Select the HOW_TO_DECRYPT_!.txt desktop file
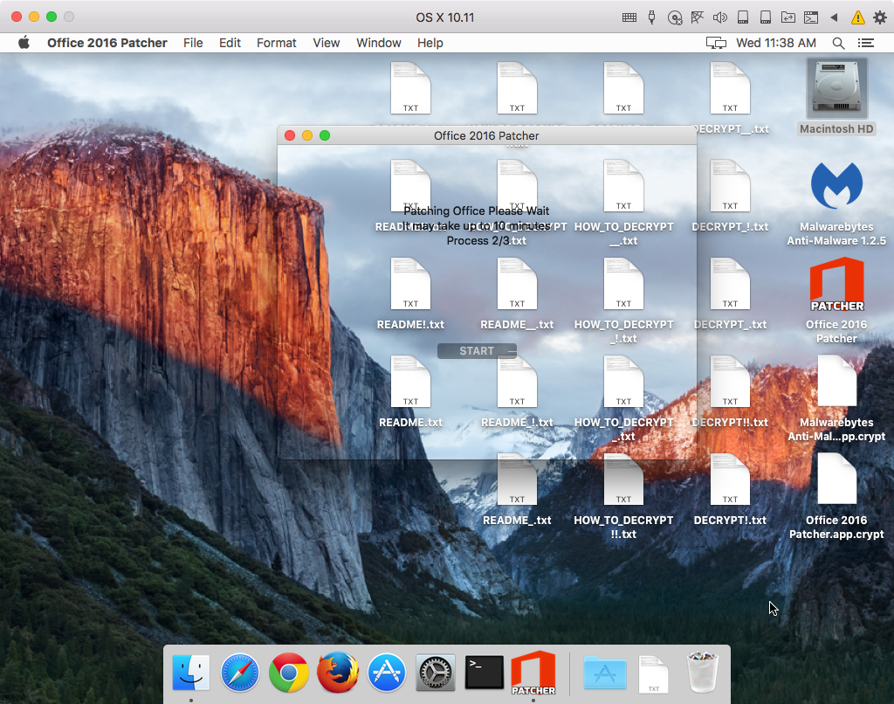This screenshot has width=894, height=704. (x=623, y=300)
